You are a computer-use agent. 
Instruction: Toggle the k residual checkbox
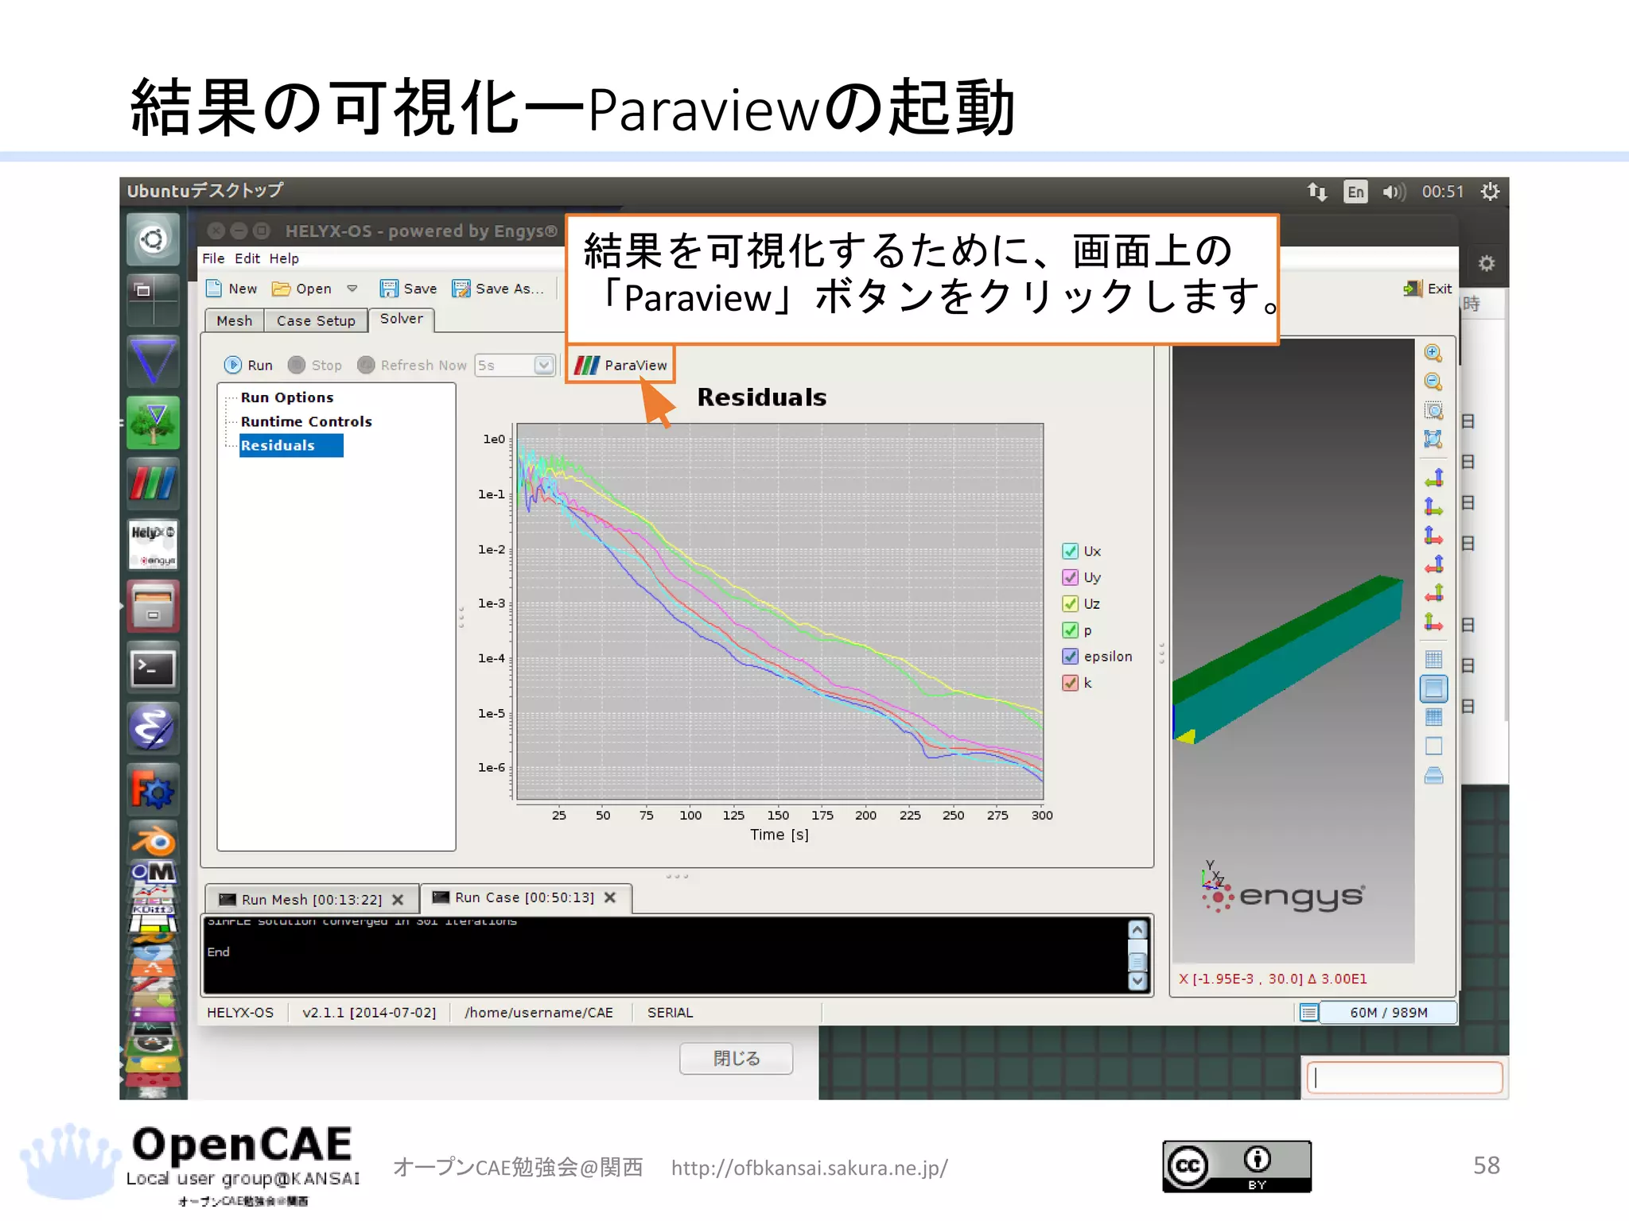tap(1071, 683)
